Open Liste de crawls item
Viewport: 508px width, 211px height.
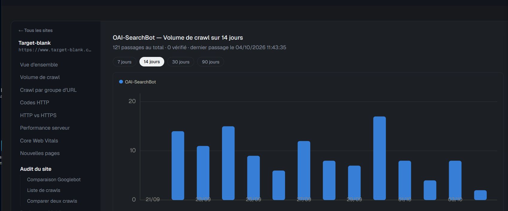pyautogui.click(x=44, y=190)
